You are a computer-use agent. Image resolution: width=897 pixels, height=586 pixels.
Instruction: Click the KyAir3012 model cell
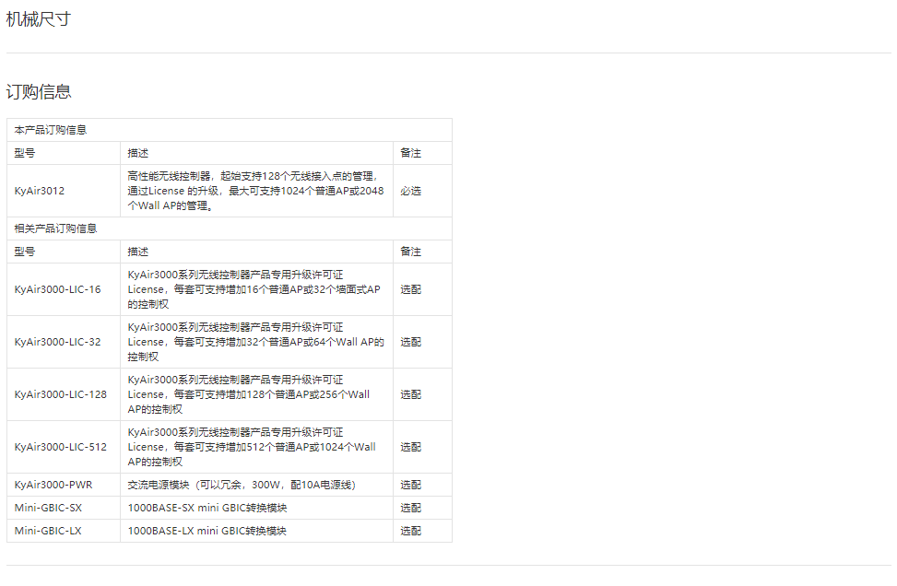[x=40, y=191]
